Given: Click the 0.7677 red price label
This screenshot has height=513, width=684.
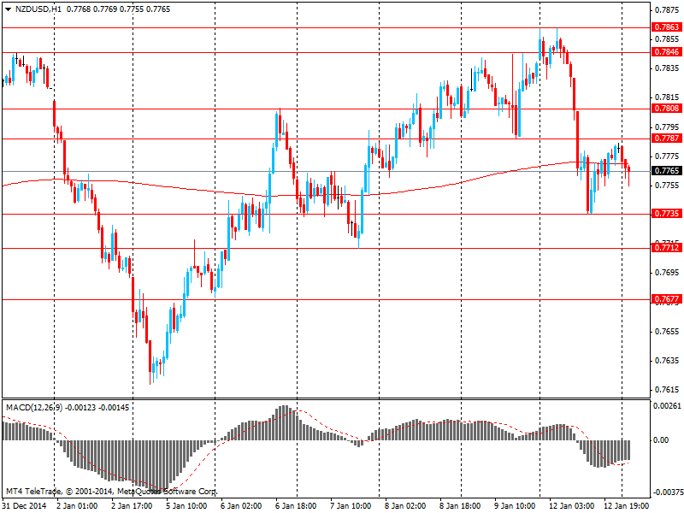Looking at the screenshot, I should (666, 299).
